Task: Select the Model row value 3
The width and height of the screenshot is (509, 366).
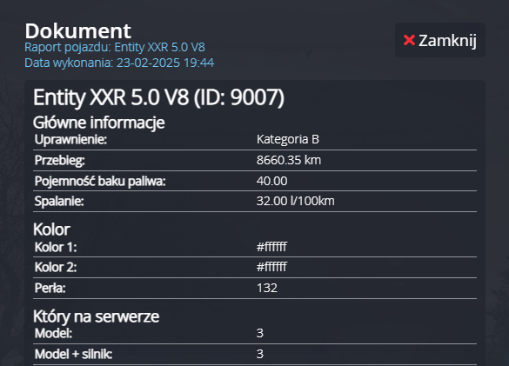Action: pos(259,333)
